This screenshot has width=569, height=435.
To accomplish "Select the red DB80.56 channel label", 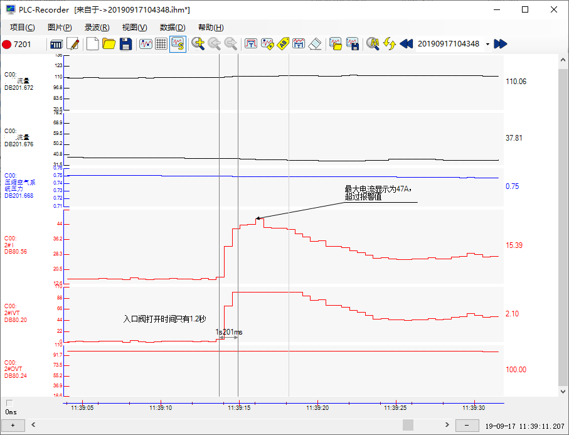I will [x=16, y=245].
